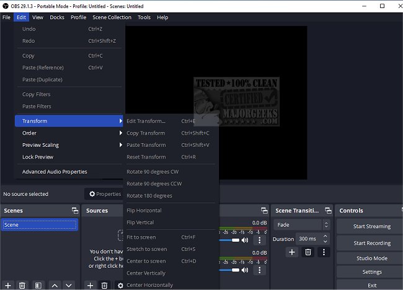This screenshot has width=403, height=290.
Task: Mute the second audio channel speaker icon
Action: pyautogui.click(x=245, y=270)
